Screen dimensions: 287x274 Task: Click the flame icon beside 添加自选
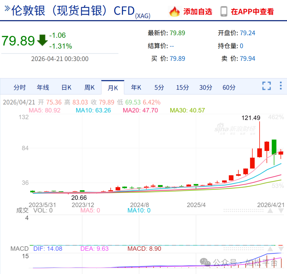[x=175, y=12]
